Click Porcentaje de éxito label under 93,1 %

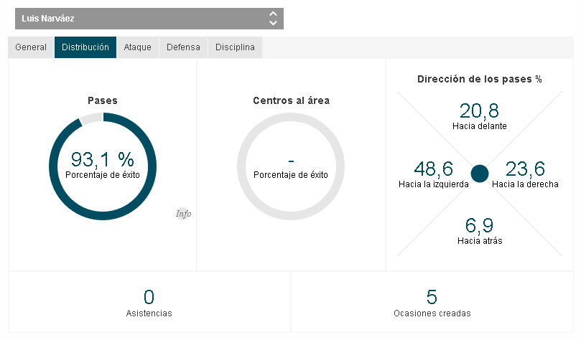103,175
